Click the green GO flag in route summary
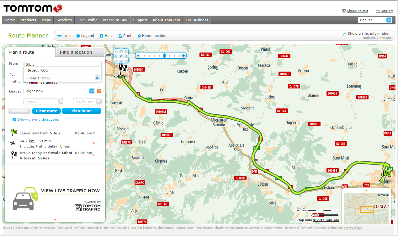Viewport: 398px width, 236px height. coord(14,133)
